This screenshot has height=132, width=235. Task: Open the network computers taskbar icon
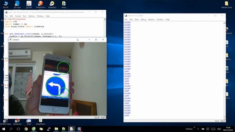(49, 129)
